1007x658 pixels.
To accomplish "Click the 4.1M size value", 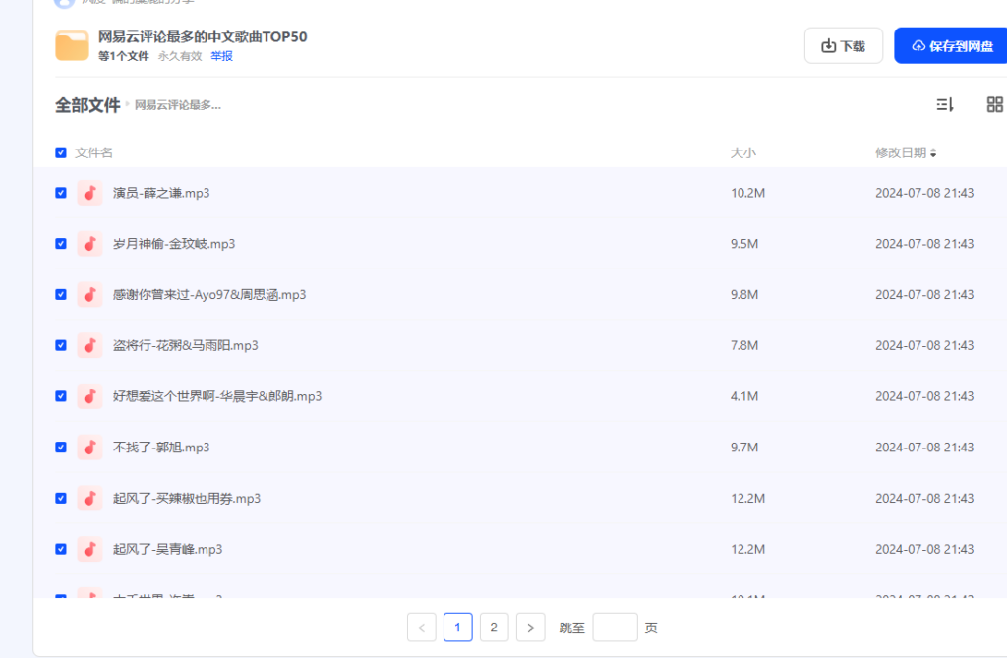I will tap(744, 396).
